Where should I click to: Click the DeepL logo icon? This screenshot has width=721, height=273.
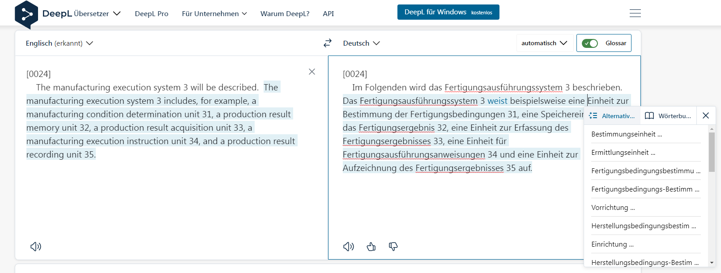pyautogui.click(x=26, y=14)
